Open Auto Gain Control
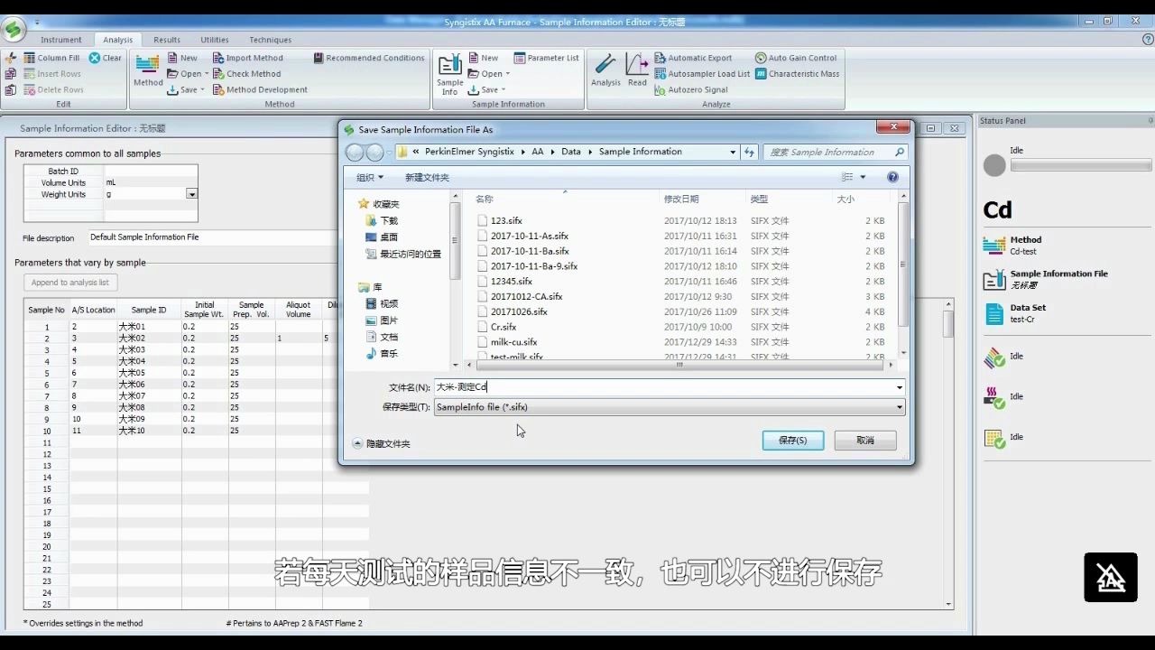1155x650 pixels. click(796, 58)
